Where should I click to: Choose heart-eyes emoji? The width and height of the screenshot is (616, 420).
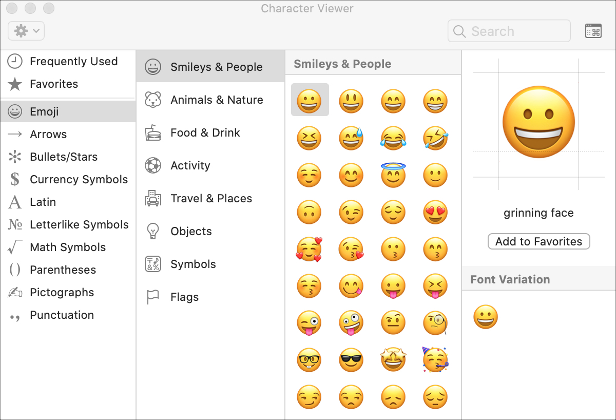[435, 212]
